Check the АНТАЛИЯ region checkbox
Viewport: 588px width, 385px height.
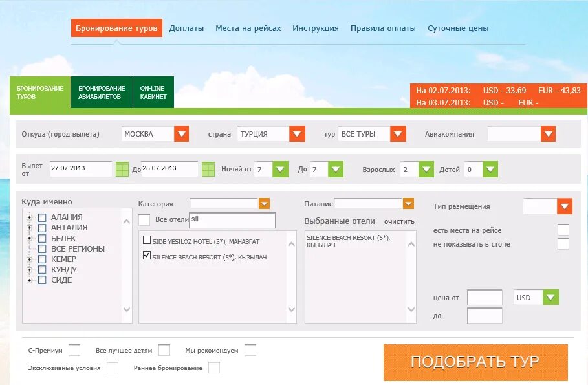click(42, 228)
